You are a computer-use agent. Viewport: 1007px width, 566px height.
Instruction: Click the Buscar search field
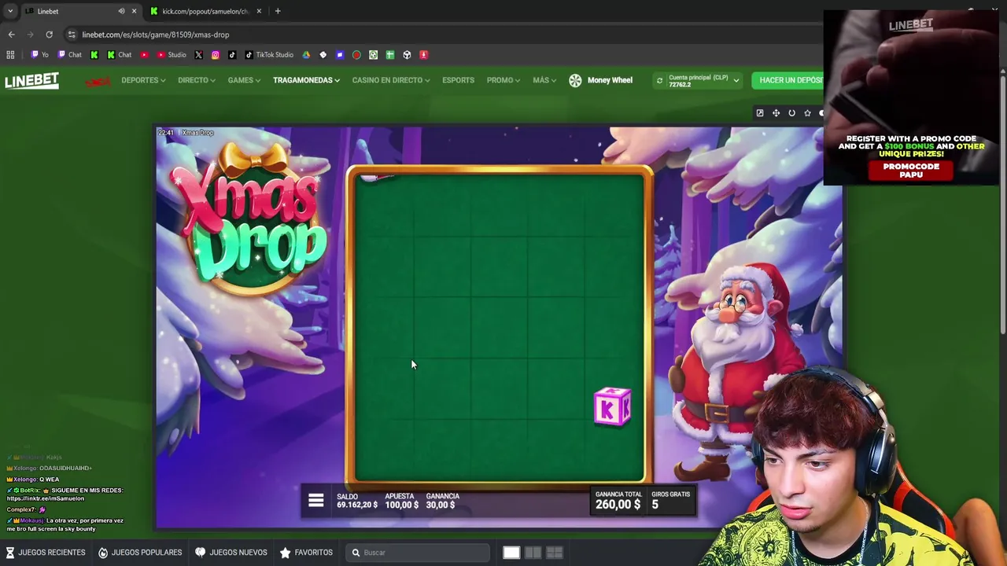(x=417, y=553)
